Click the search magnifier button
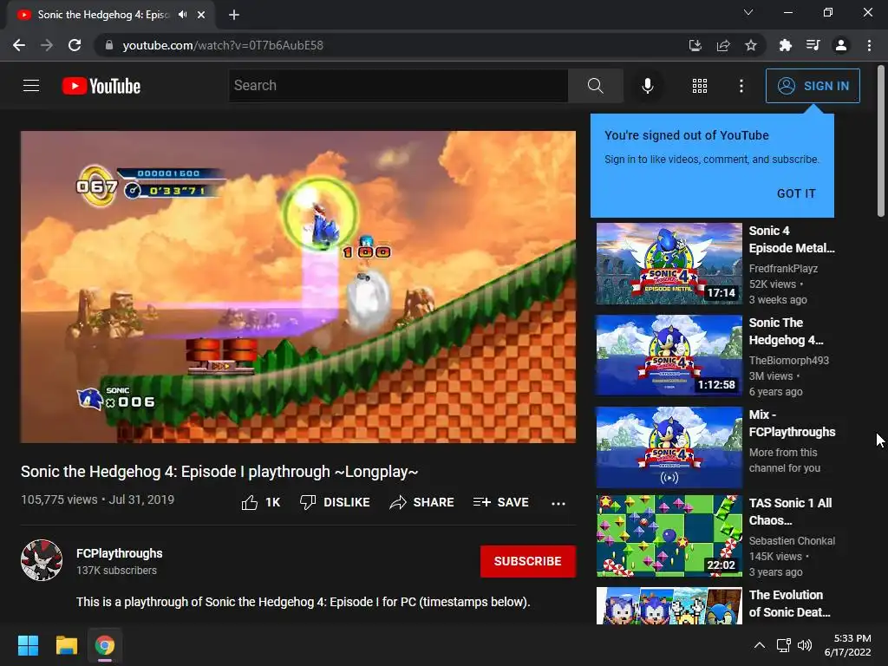The height and width of the screenshot is (666, 888). click(595, 86)
